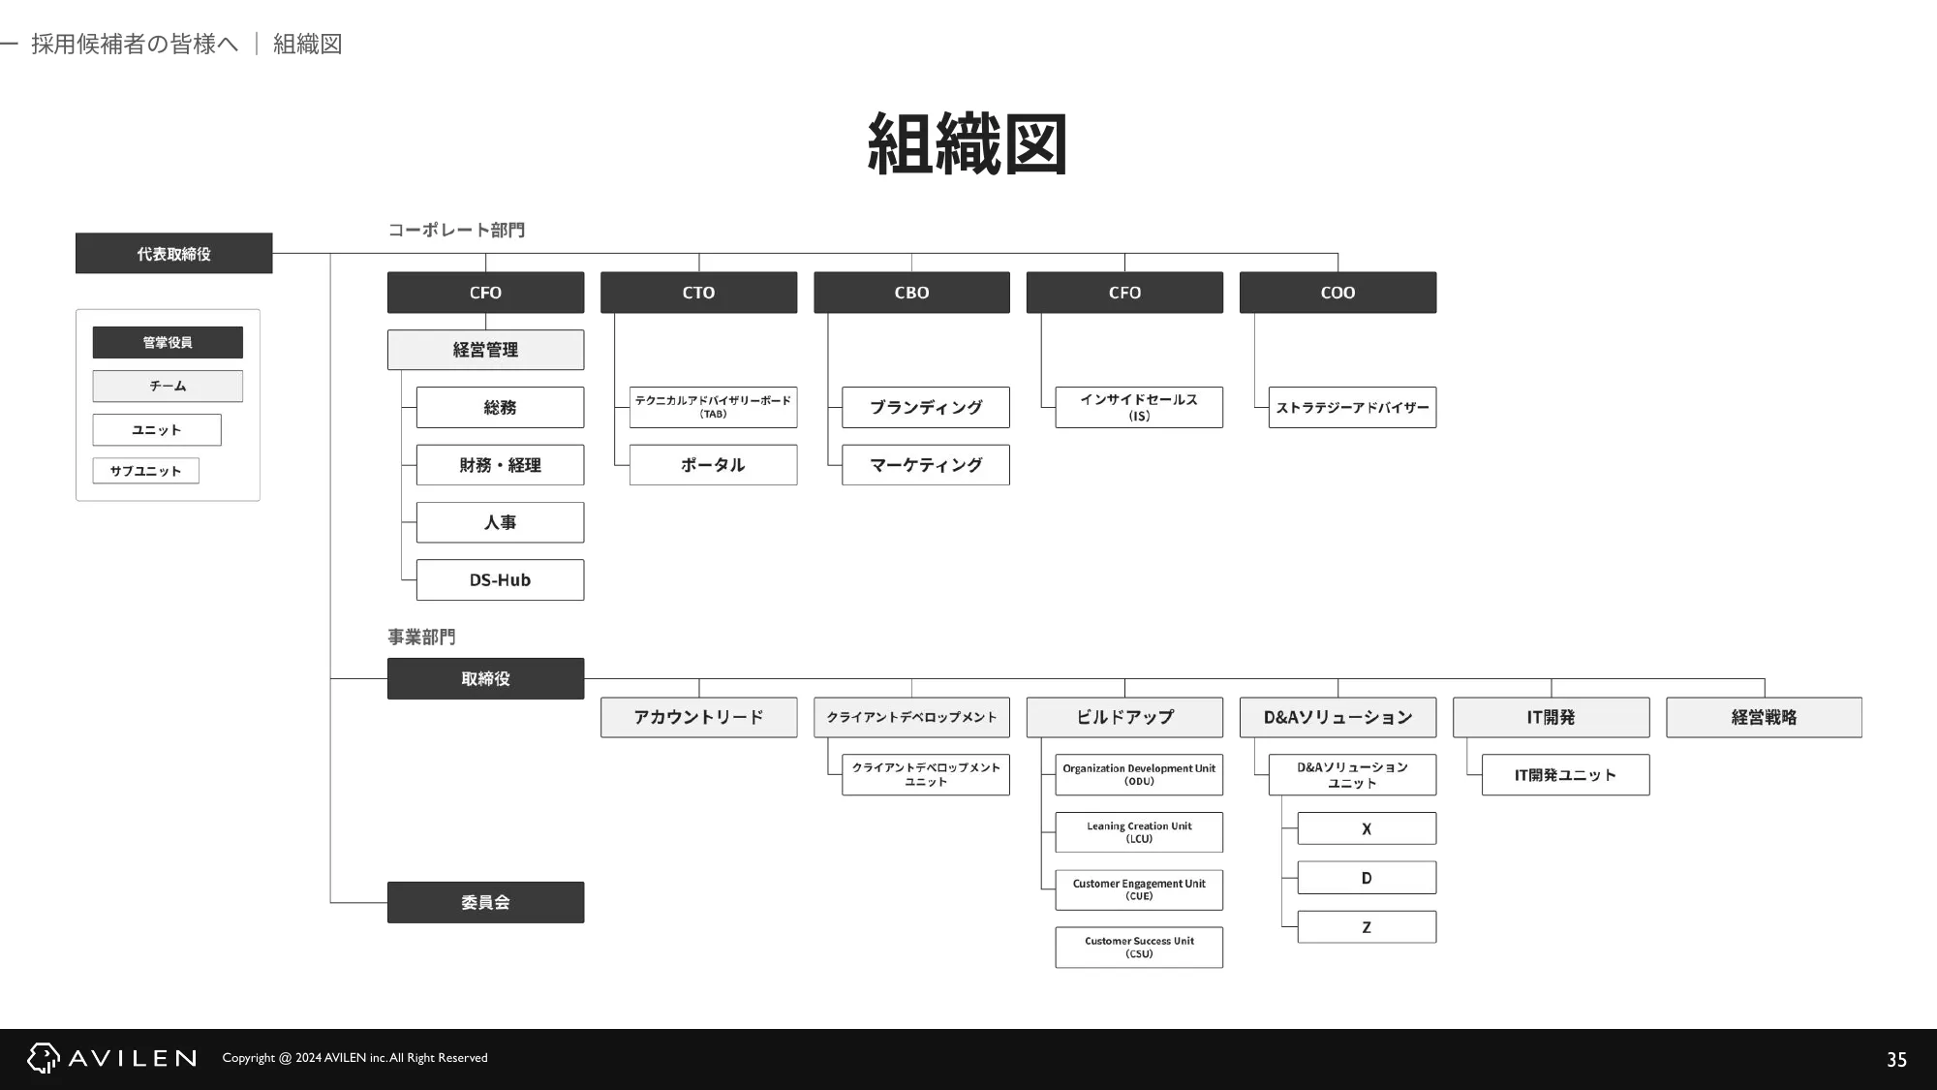Screen dimensions: 1937x1090
Task: Click the 委員会 (Committee) box
Action: (x=485, y=902)
